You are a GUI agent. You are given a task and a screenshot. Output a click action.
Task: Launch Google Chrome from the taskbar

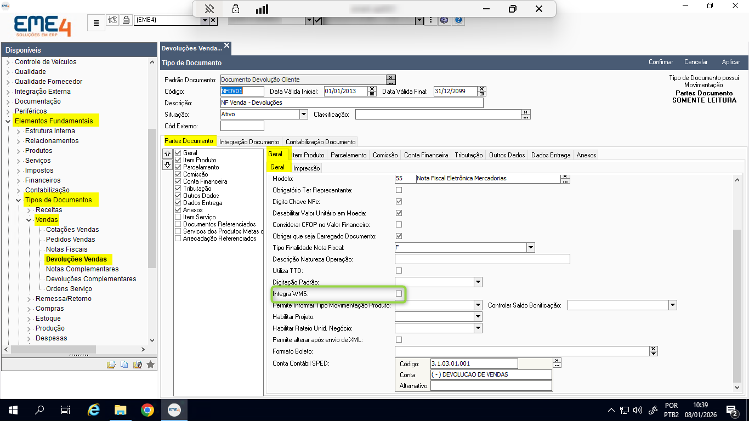[147, 409]
